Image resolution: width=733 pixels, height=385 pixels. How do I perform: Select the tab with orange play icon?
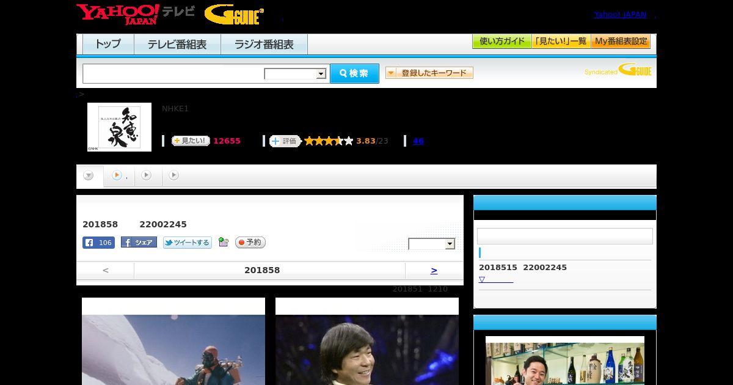[119, 175]
